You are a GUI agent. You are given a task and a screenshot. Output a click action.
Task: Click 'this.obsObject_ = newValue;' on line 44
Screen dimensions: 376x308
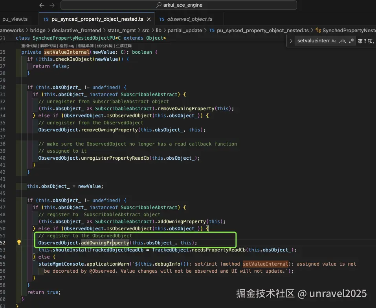point(65,186)
